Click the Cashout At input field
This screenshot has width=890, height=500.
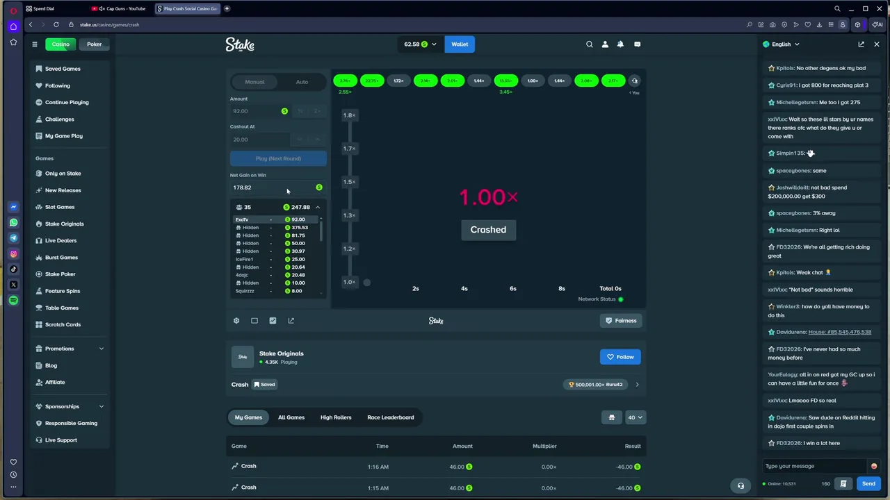(261, 140)
